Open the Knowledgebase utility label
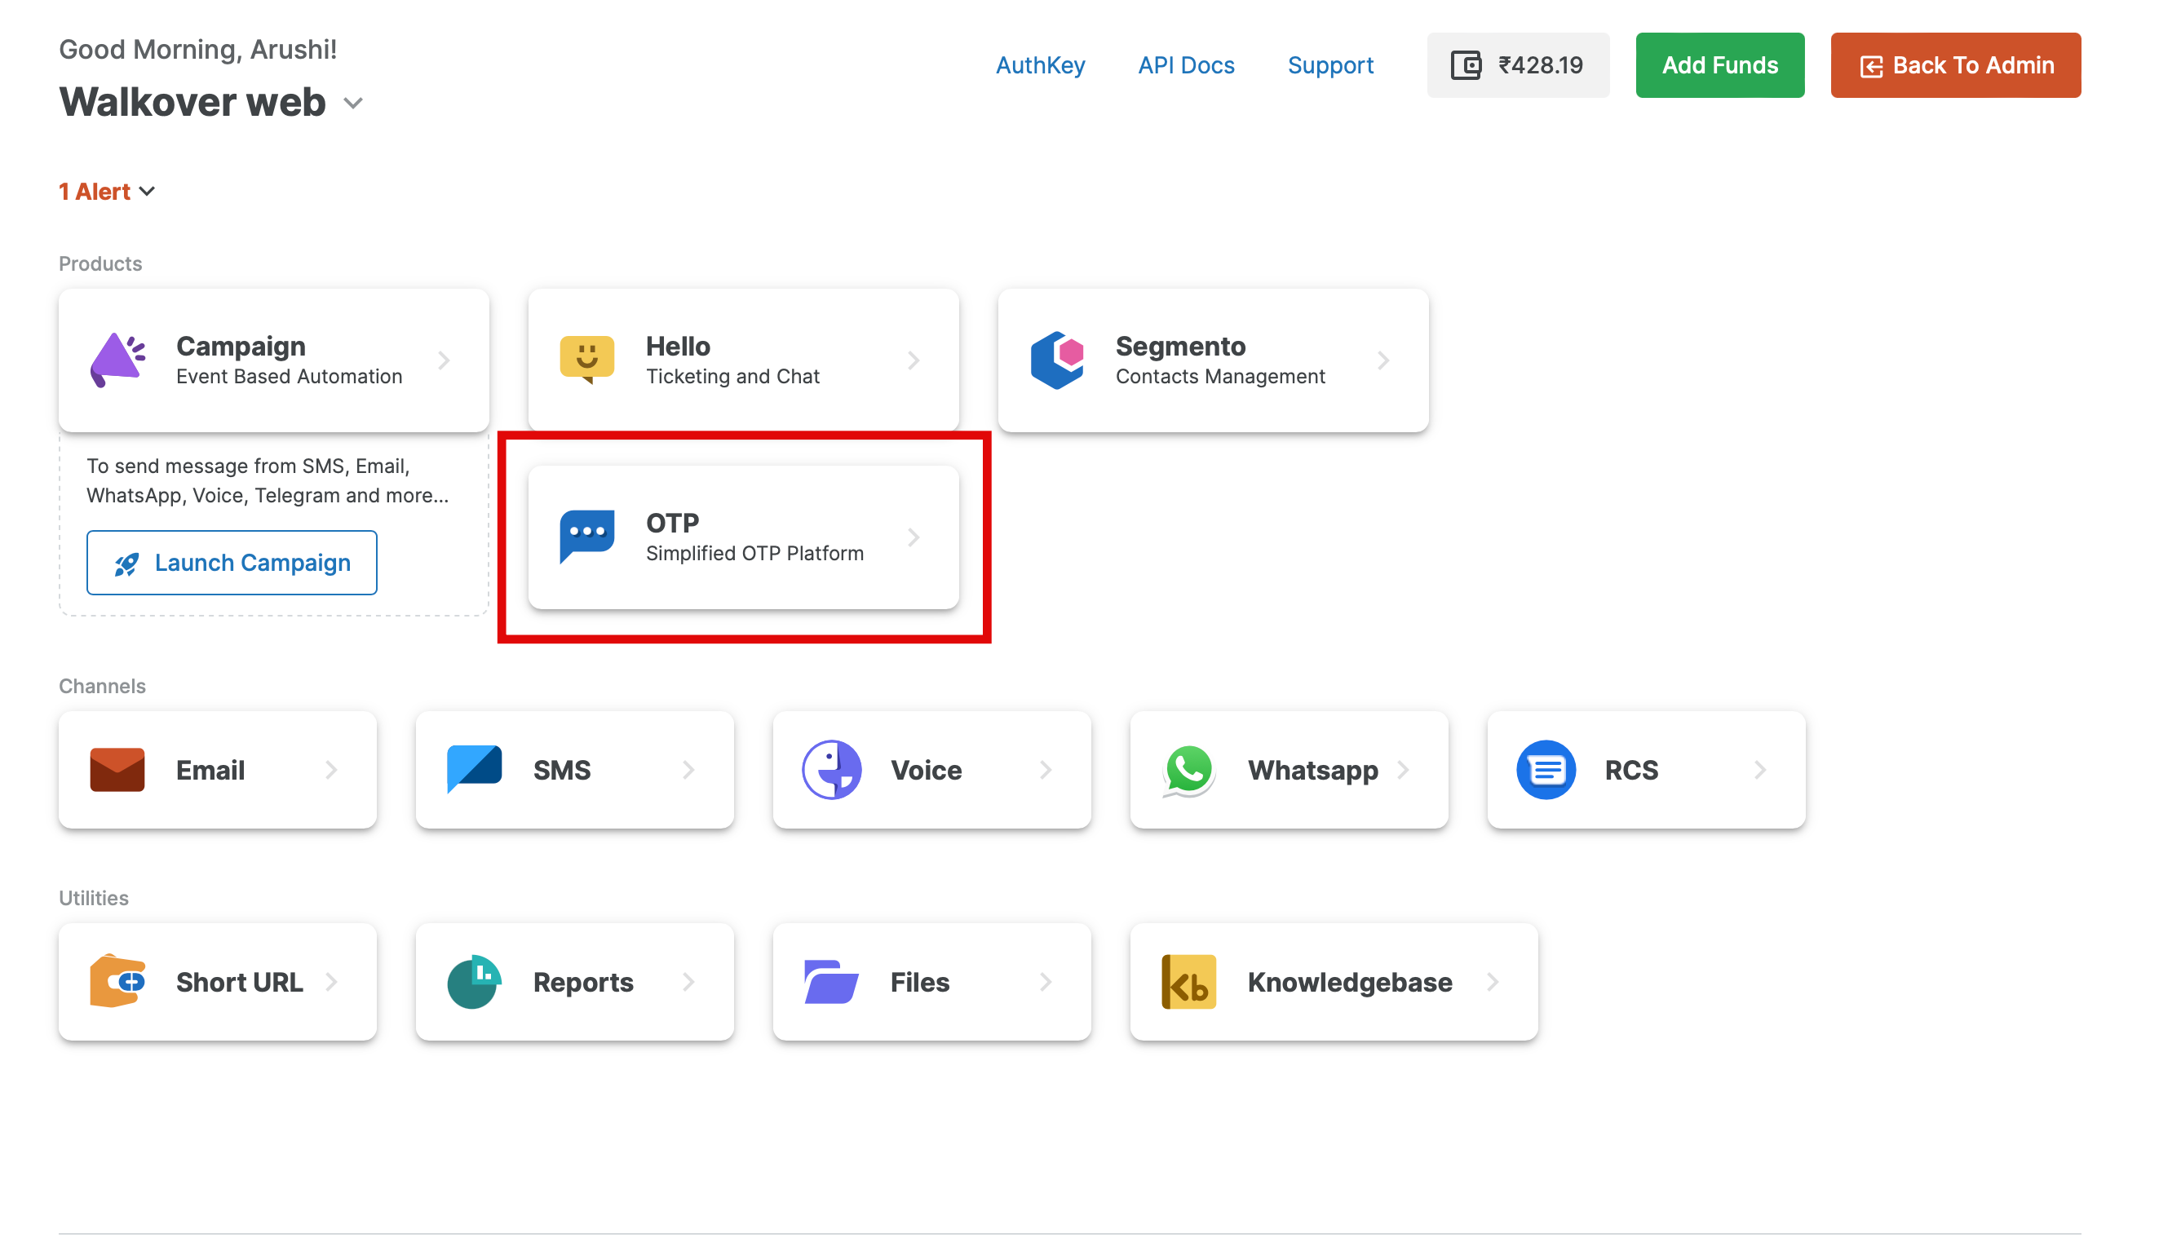The height and width of the screenshot is (1251, 2181). (x=1349, y=981)
